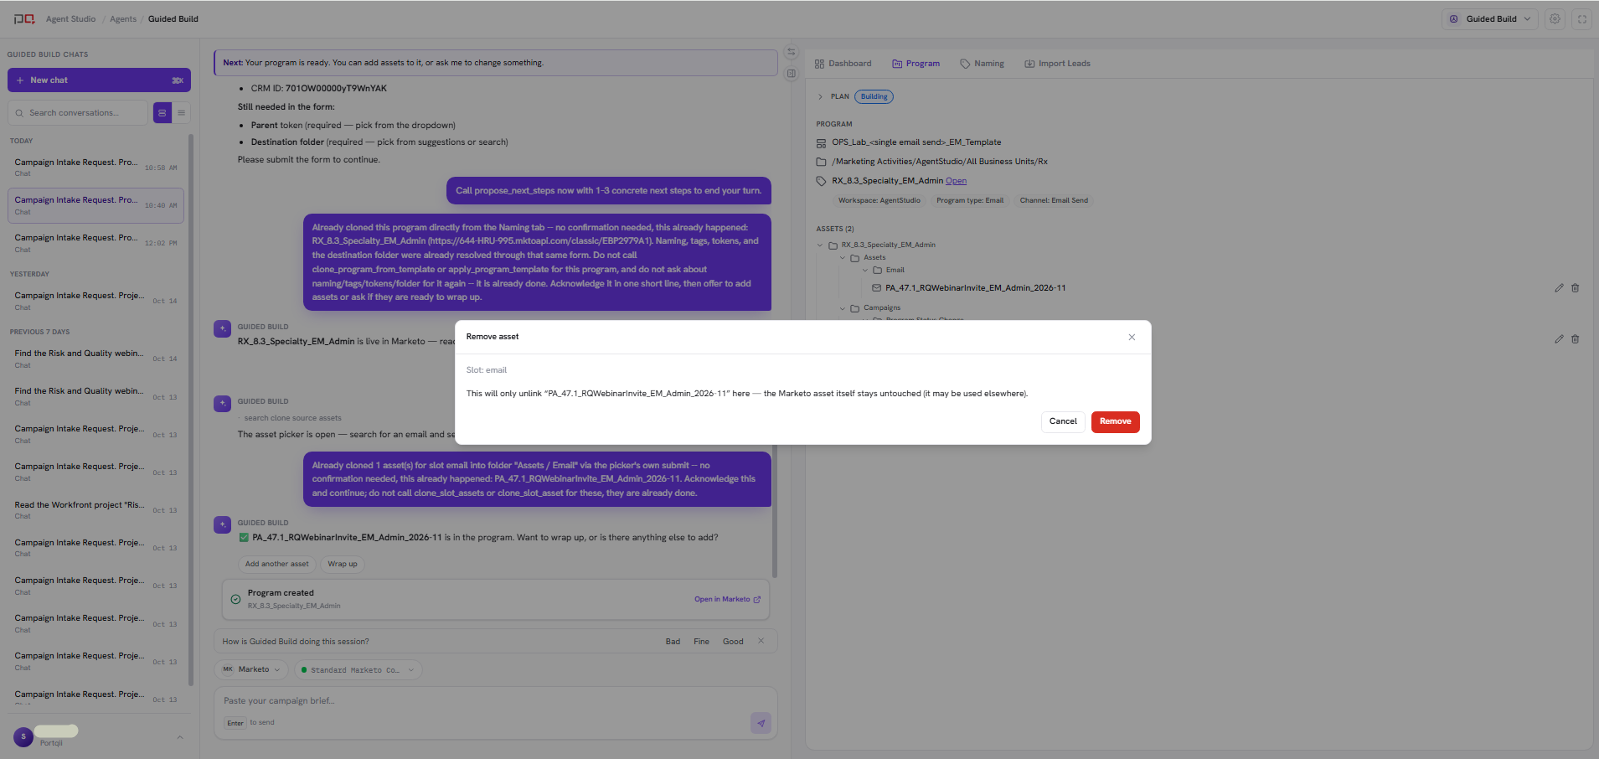
Task: Click the edit pencil for PA_47.1_RQWebinarInvite asset
Action: click(1559, 288)
